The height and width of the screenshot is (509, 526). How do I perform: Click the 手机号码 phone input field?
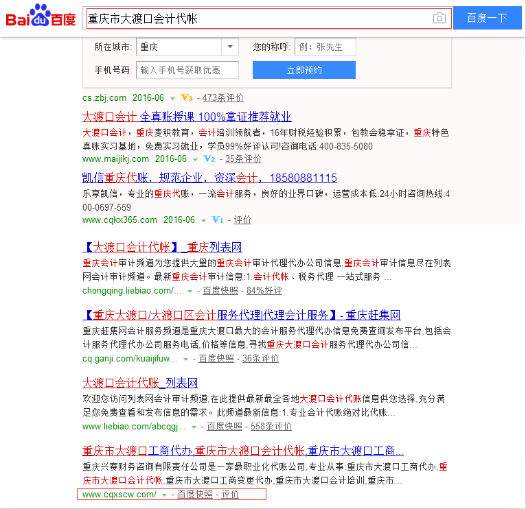pos(187,70)
